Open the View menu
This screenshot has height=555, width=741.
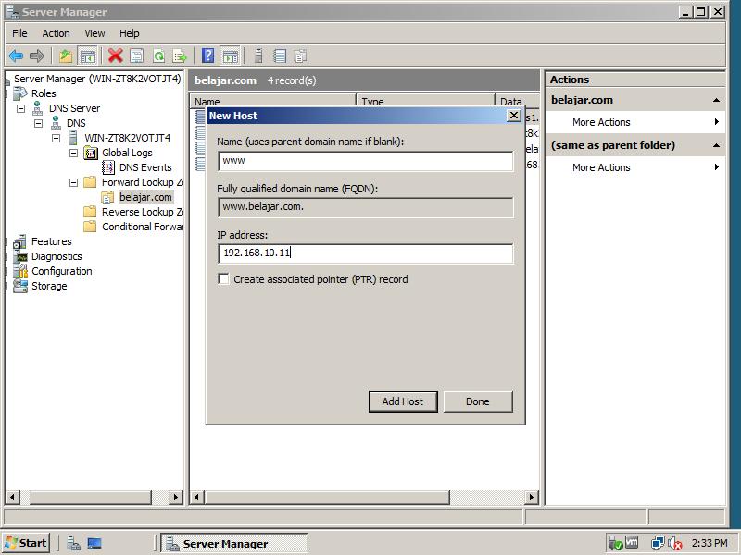coord(94,33)
